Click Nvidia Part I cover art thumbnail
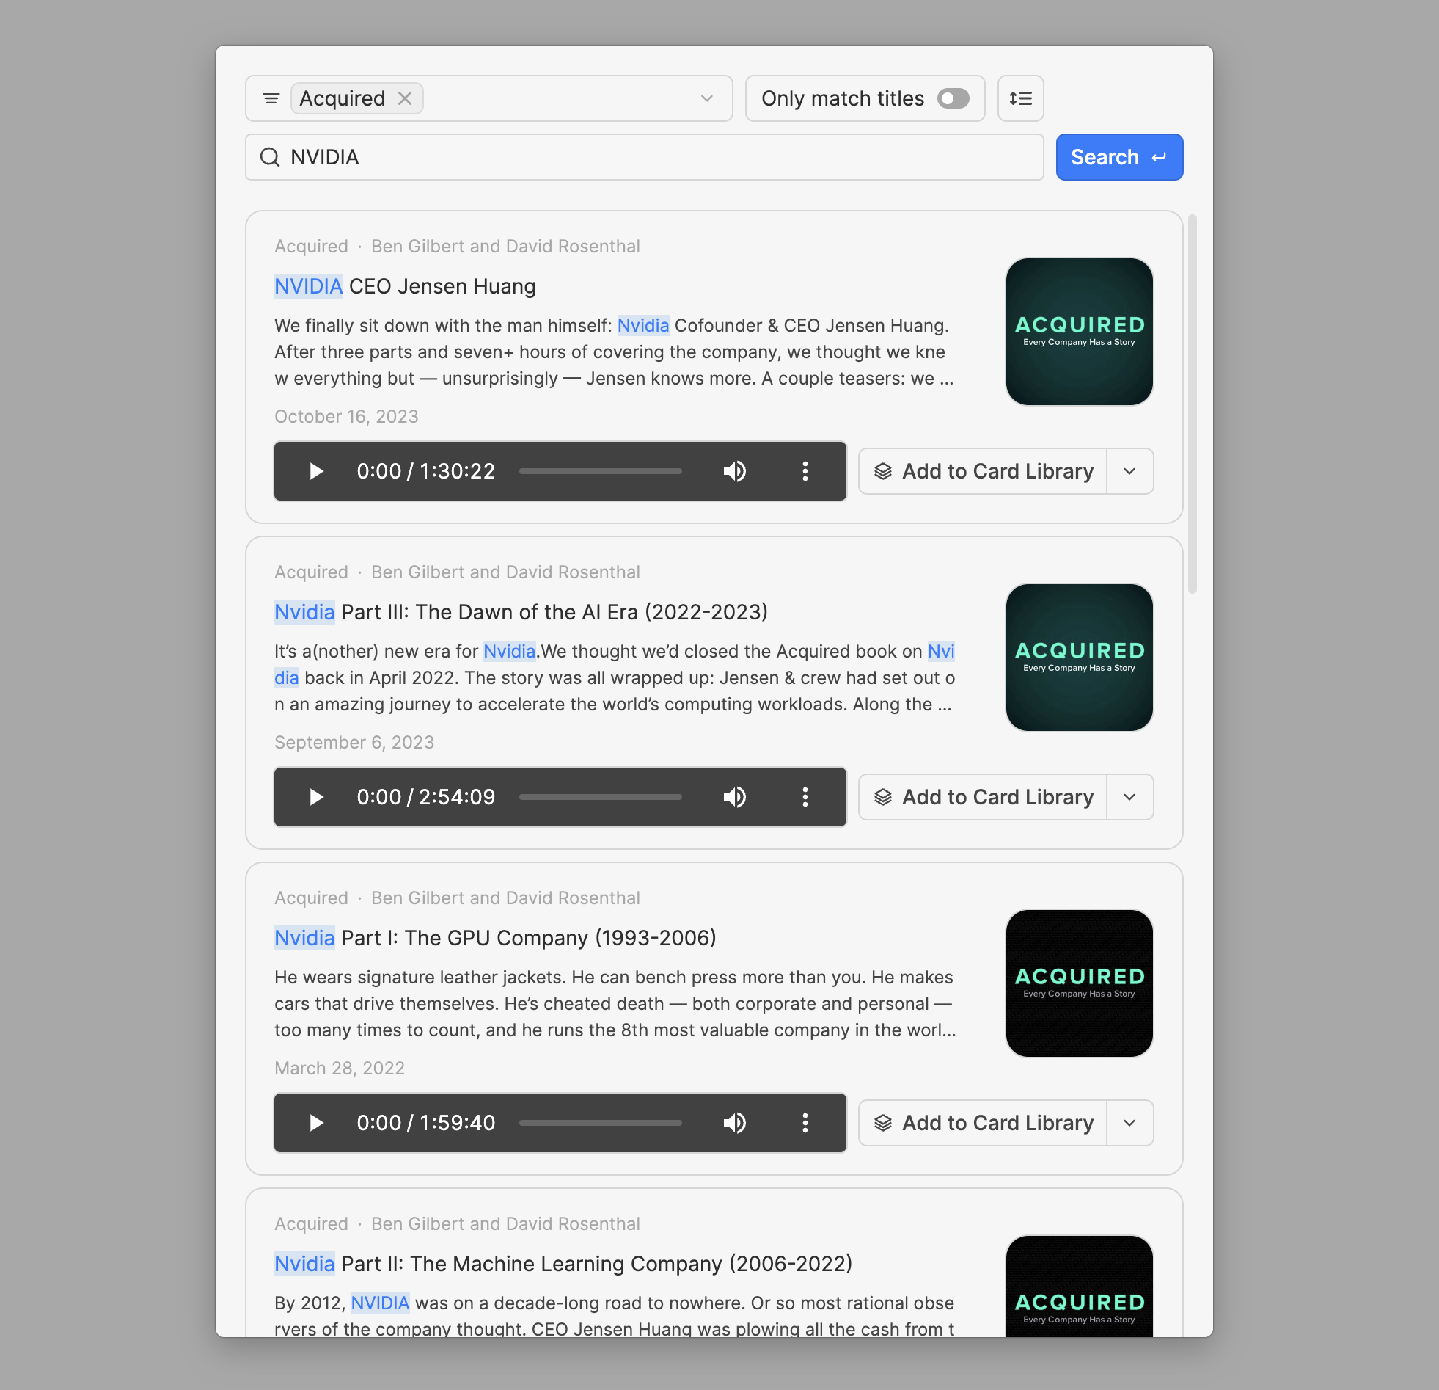This screenshot has width=1439, height=1390. tap(1078, 983)
